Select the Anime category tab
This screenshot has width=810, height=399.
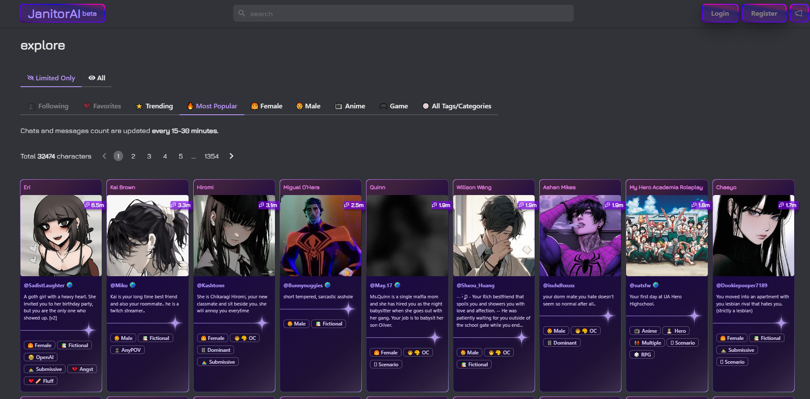click(x=350, y=106)
